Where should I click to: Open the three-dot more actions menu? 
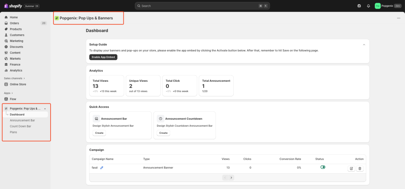399,18
